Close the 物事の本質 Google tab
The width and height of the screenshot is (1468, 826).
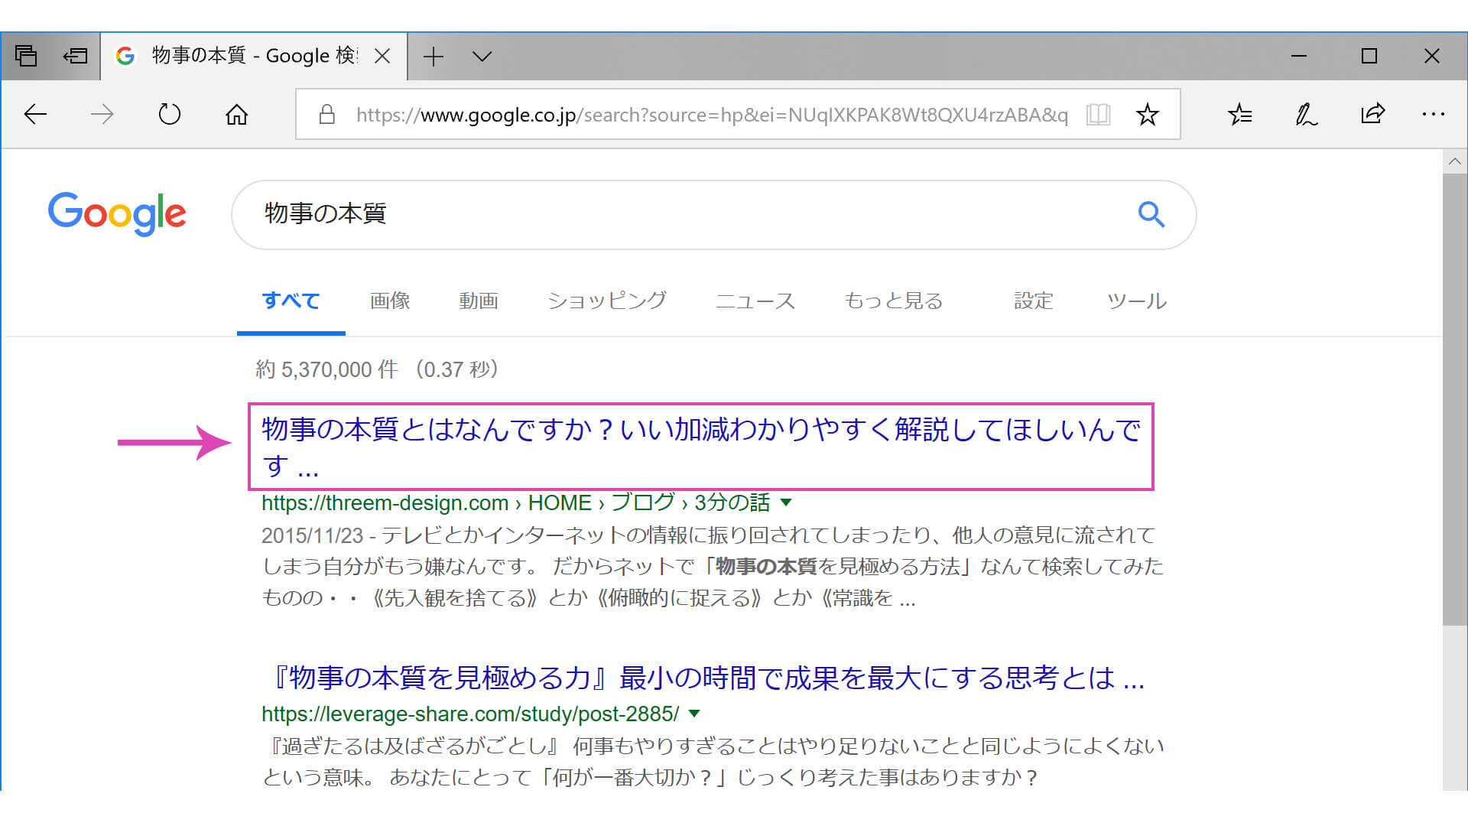coord(383,56)
